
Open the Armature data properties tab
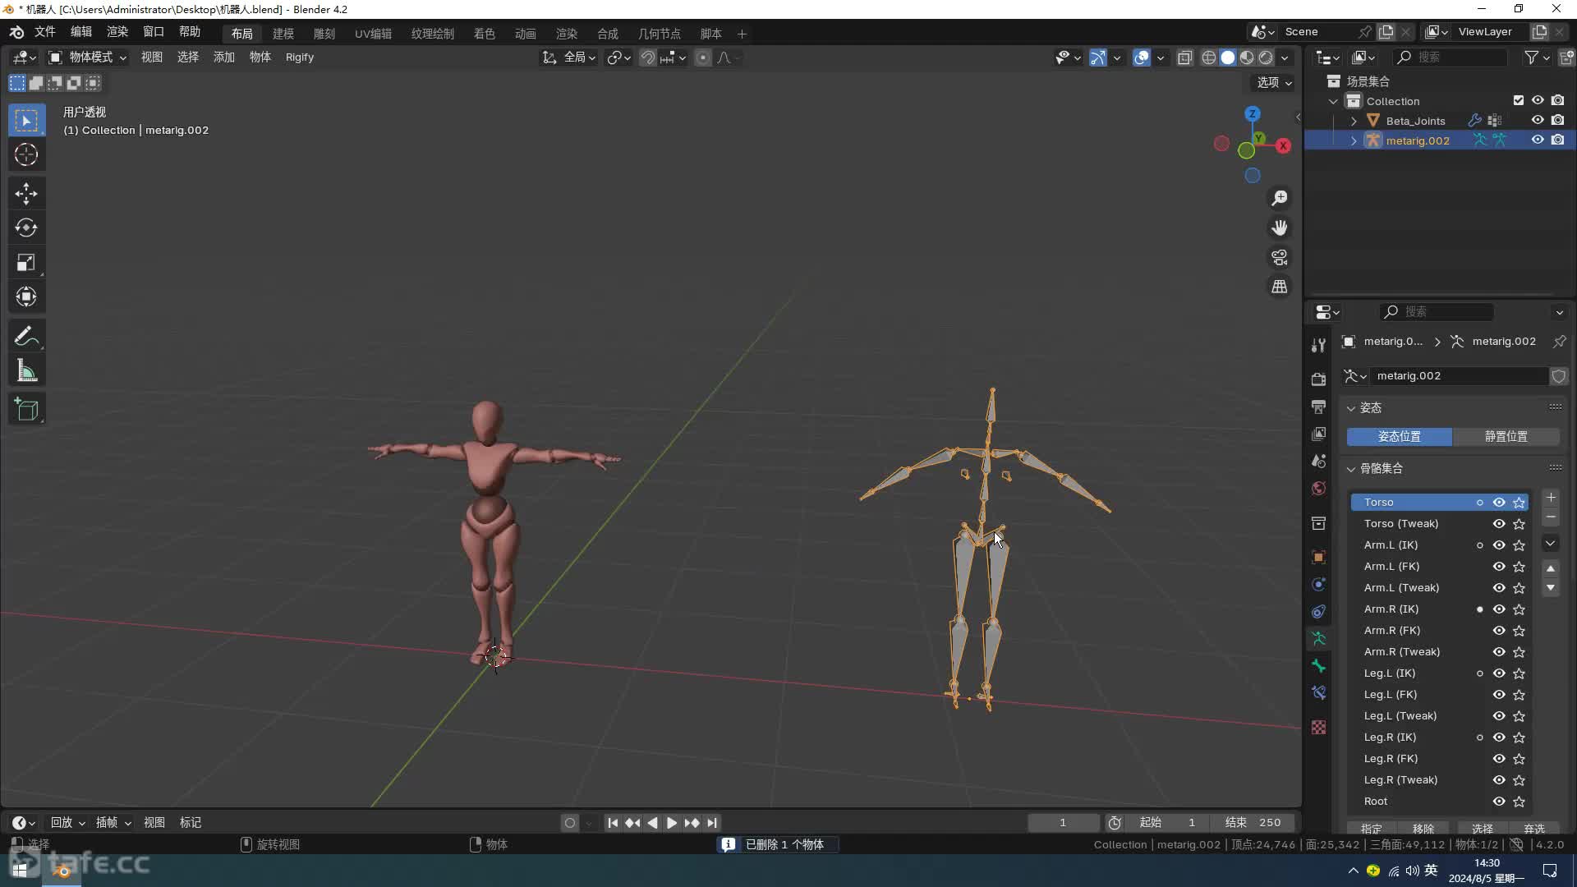pos(1318,638)
